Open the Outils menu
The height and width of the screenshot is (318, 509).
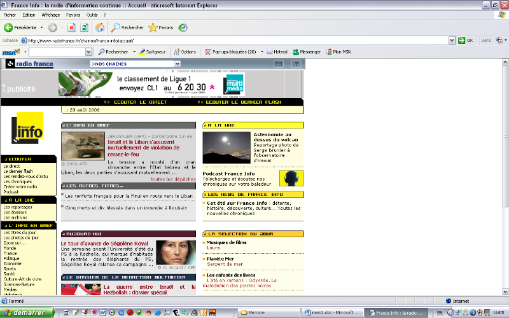[92, 14]
